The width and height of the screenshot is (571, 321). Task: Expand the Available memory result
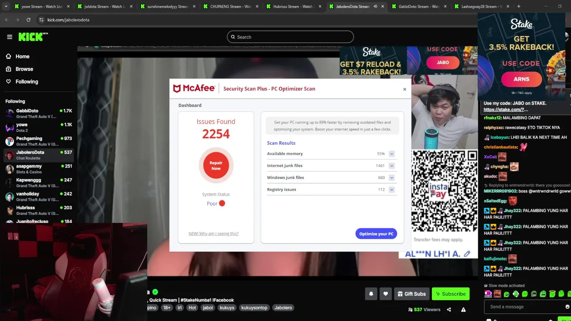[x=391, y=154]
